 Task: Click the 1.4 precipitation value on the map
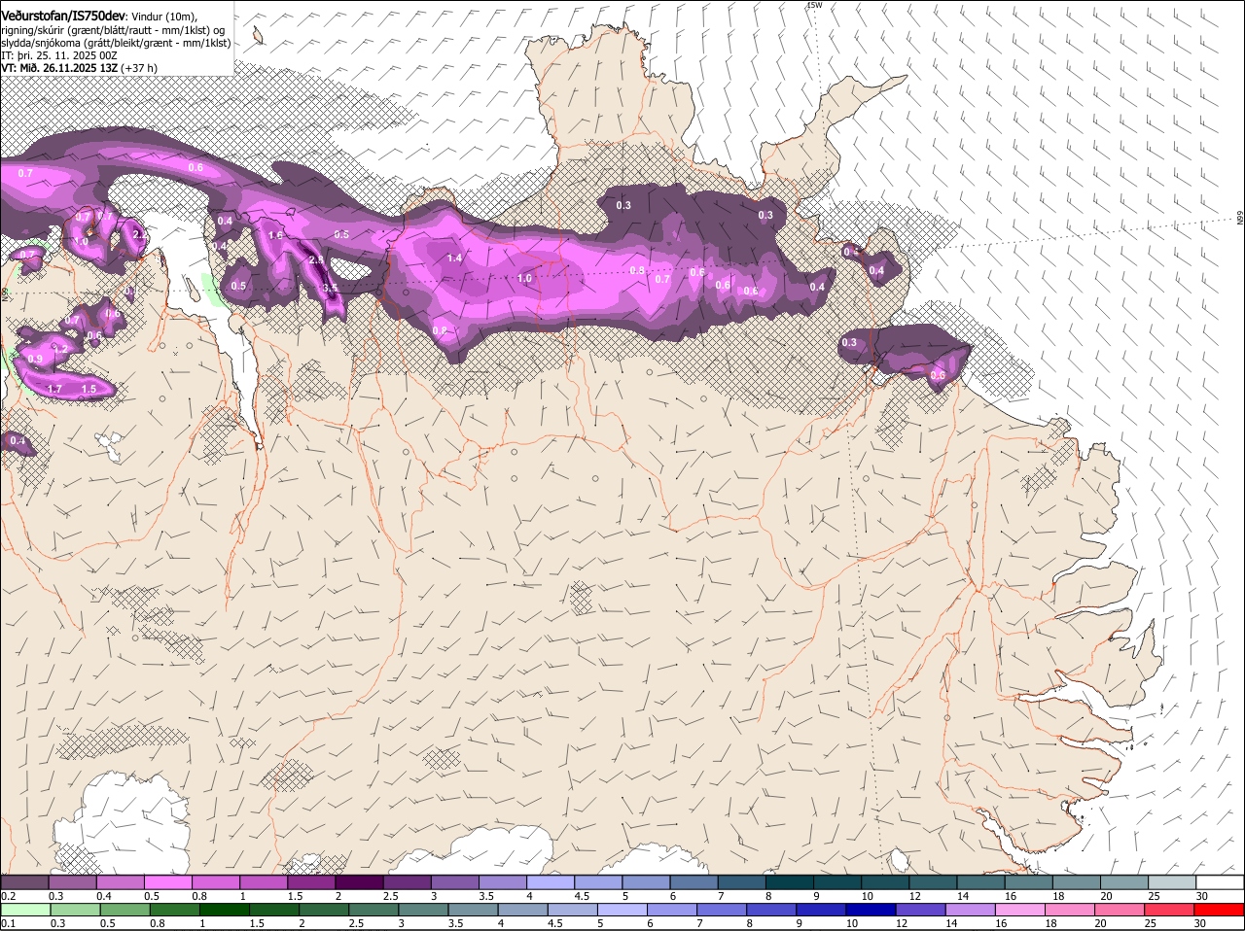point(454,258)
